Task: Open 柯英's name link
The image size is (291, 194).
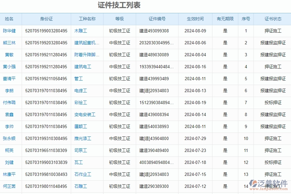Action: 9,150
